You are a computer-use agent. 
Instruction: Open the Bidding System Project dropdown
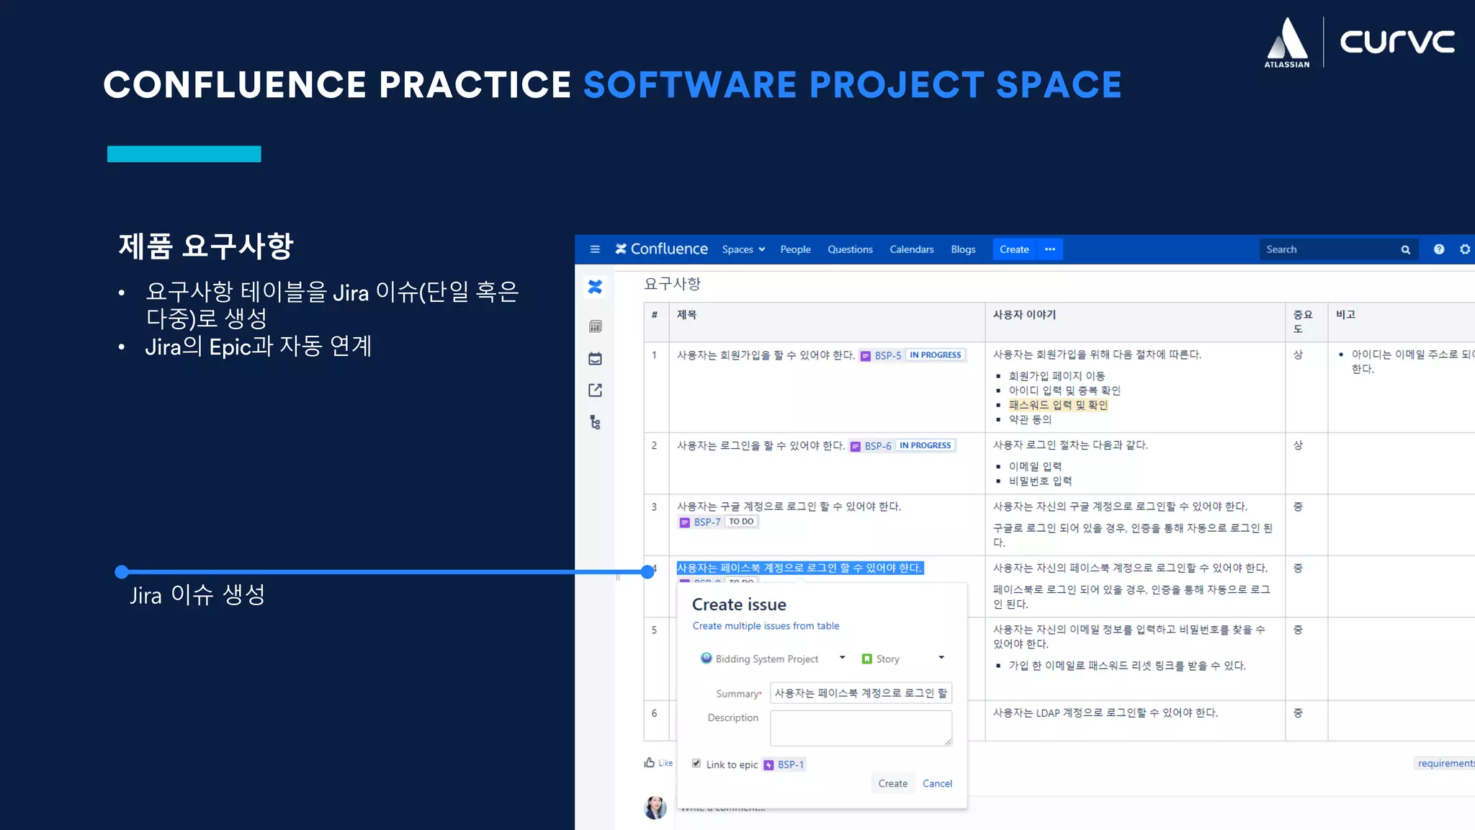(x=773, y=659)
